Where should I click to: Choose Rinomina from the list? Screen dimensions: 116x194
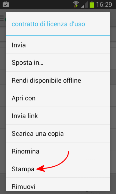(58, 151)
